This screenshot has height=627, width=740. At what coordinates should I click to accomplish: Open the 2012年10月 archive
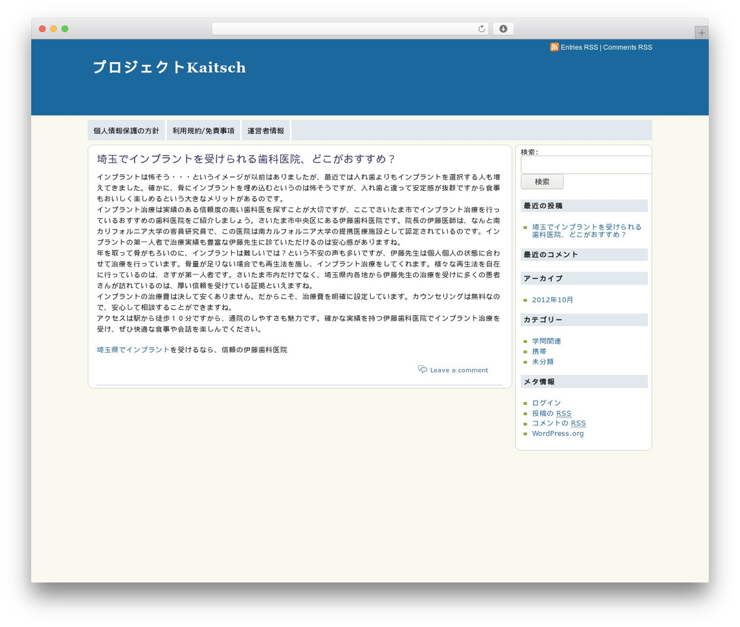pyautogui.click(x=553, y=300)
